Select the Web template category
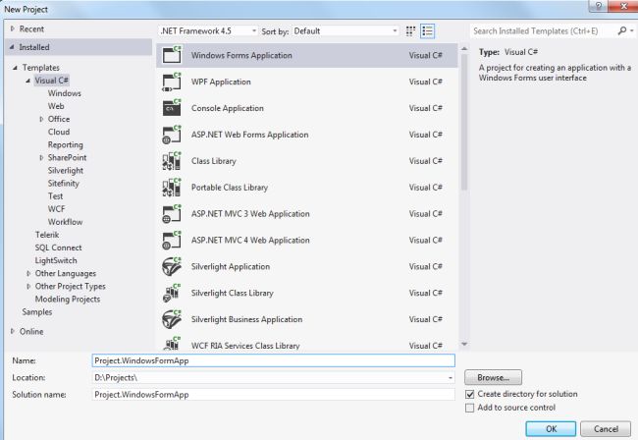Image resolution: width=638 pixels, height=440 pixels. click(56, 106)
